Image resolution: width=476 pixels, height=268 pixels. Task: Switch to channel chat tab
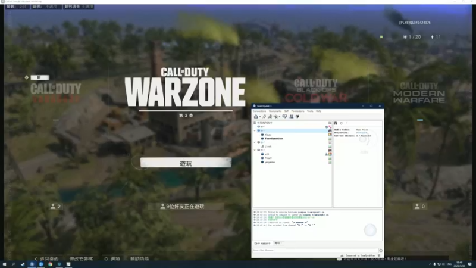coord(278,244)
